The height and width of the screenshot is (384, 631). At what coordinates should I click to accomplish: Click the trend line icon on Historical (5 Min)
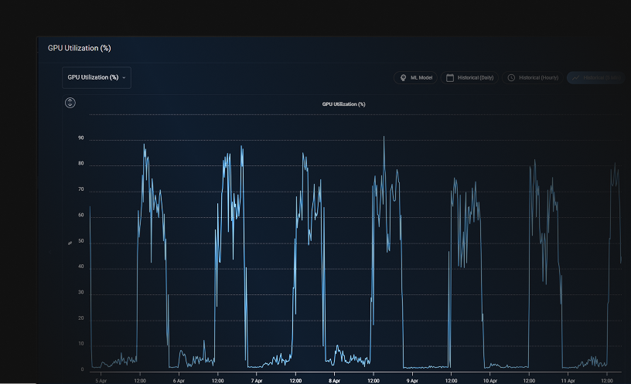tap(576, 77)
